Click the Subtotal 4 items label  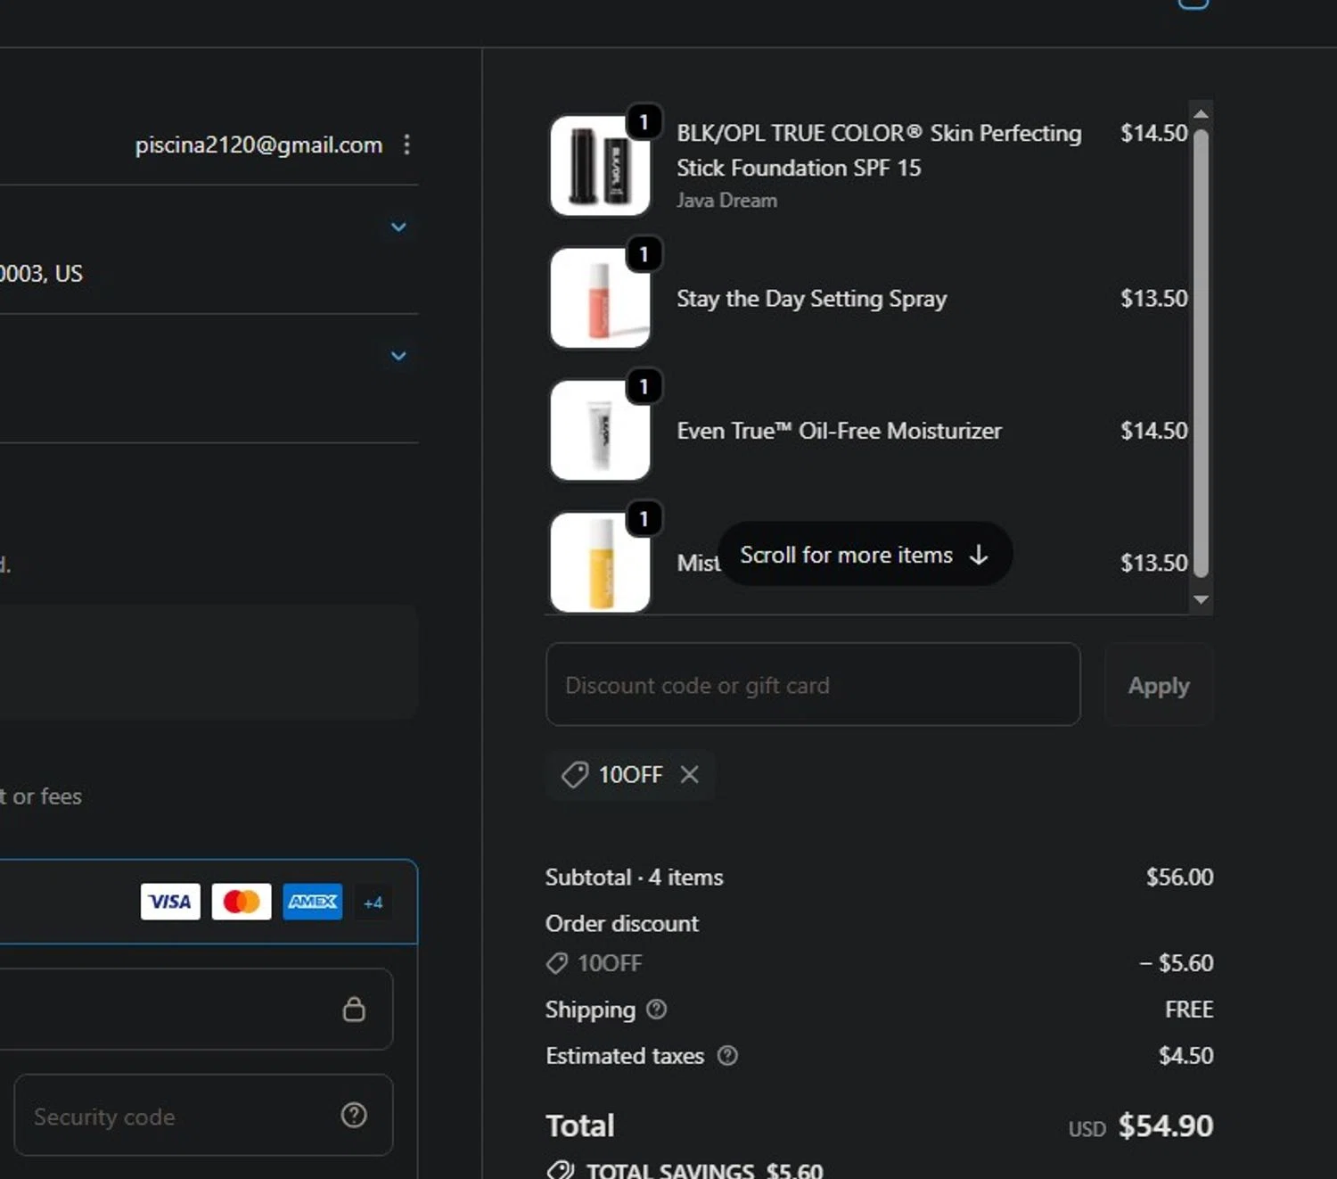(x=634, y=877)
